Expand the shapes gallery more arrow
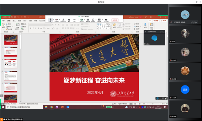Viewport: 202px width, 121px height. coord(111,28)
